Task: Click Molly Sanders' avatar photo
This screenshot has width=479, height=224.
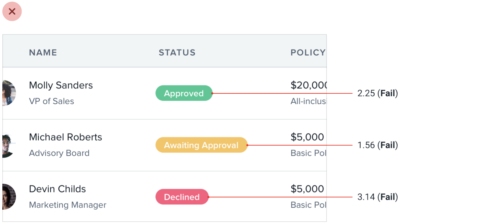Action: pos(9,93)
